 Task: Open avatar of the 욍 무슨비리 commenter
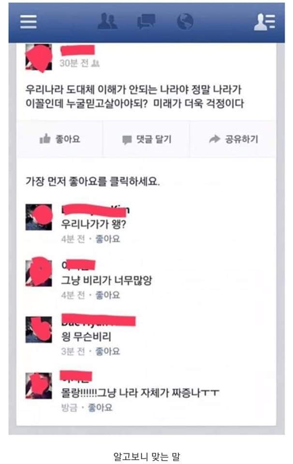point(39,329)
